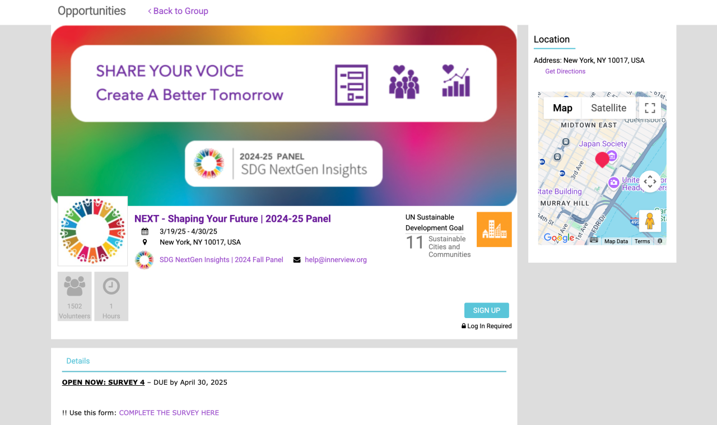This screenshot has height=425, width=717.
Task: Click the bug report icon beside Terms
Action: (x=660, y=241)
